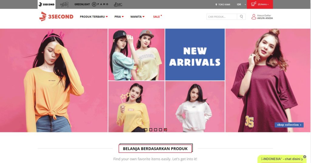This screenshot has height=163, width=311.
Task: Open the shopping cart icon
Action: pos(254,4)
